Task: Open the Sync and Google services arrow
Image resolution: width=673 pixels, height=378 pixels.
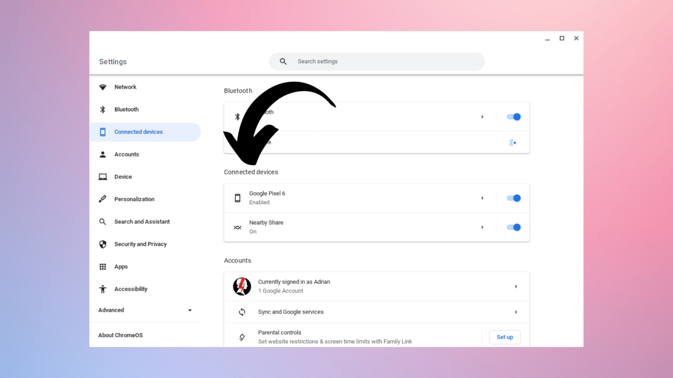Action: (516, 312)
